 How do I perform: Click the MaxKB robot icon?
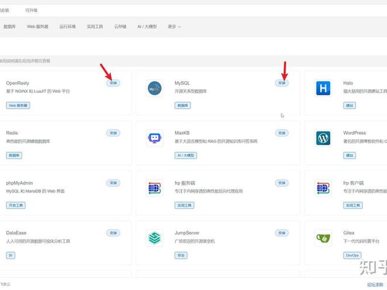coord(154,138)
